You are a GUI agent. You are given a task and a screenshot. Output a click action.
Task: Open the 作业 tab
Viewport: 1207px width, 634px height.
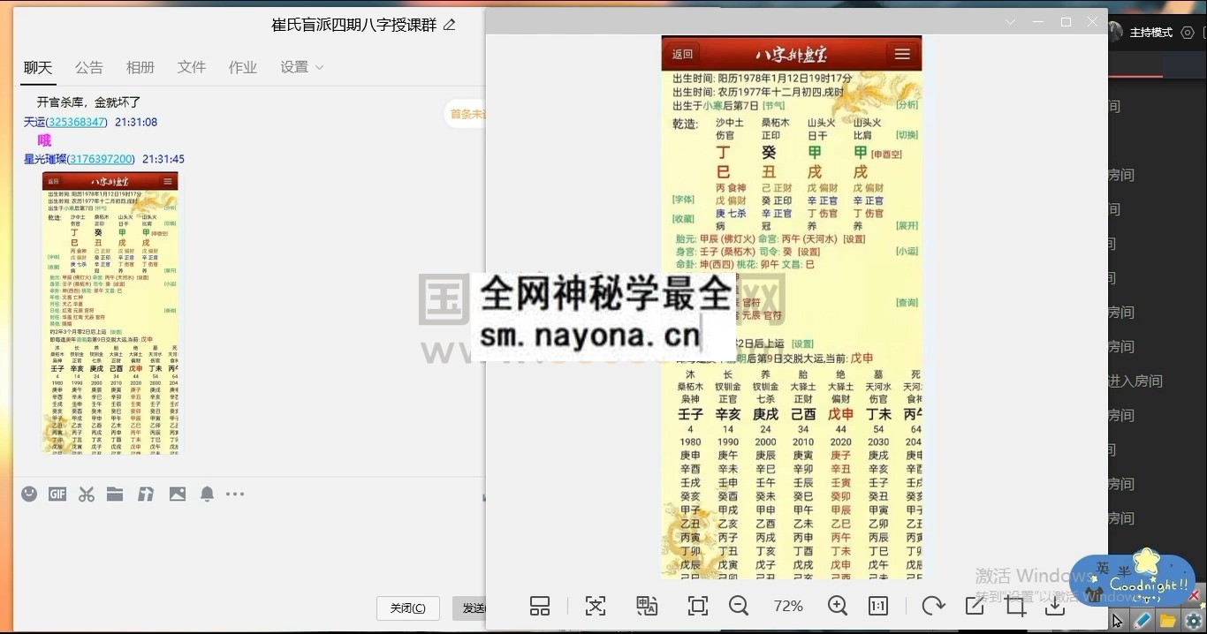[243, 67]
